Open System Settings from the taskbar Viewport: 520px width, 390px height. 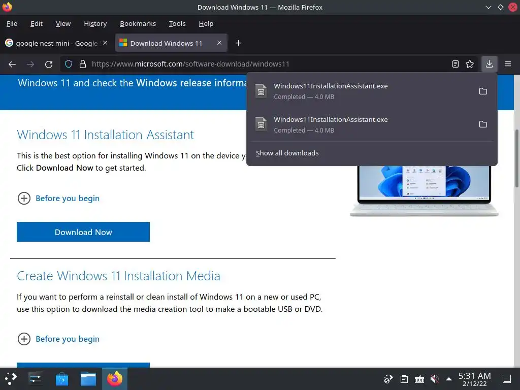(35, 378)
